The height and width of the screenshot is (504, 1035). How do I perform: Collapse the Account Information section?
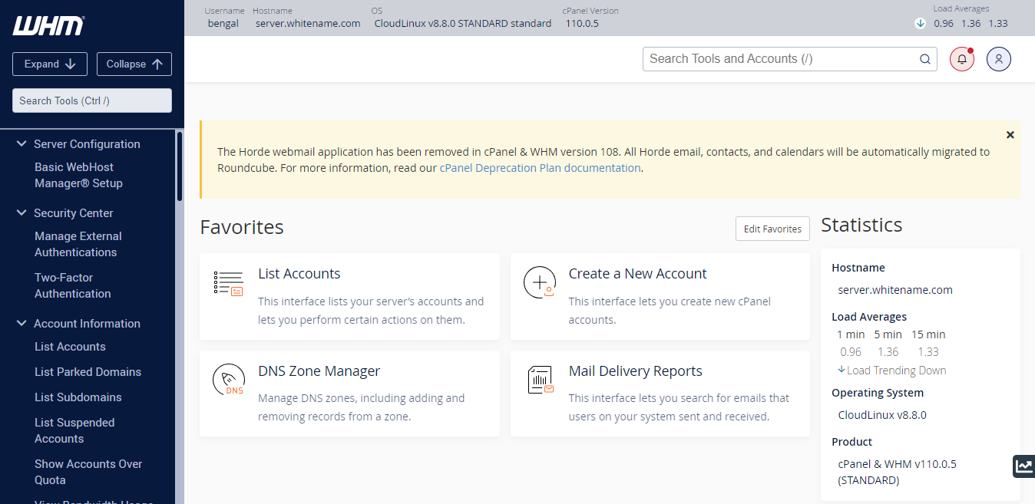[x=21, y=324]
